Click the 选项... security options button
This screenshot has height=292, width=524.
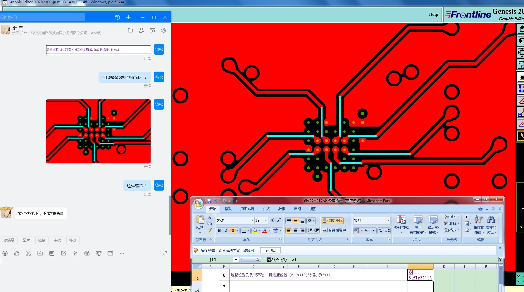click(270, 250)
